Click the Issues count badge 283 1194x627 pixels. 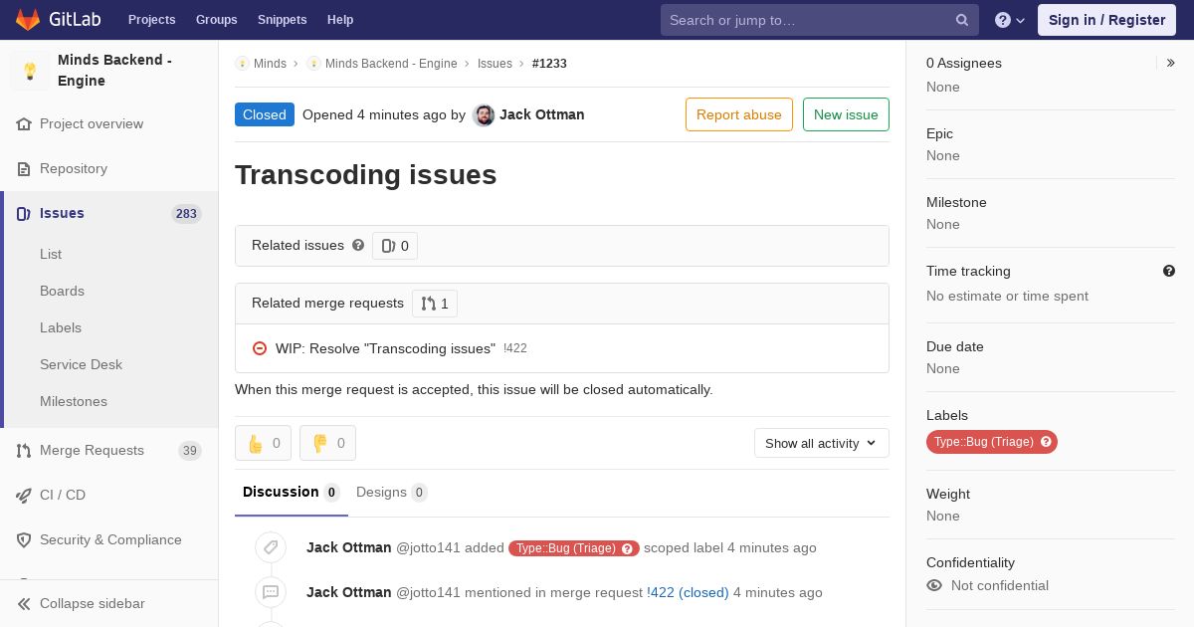tap(186, 214)
